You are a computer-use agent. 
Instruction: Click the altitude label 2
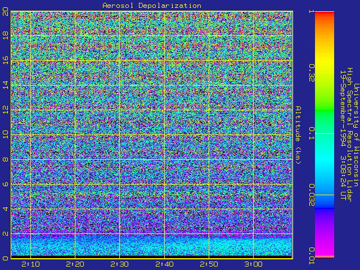[5, 234]
